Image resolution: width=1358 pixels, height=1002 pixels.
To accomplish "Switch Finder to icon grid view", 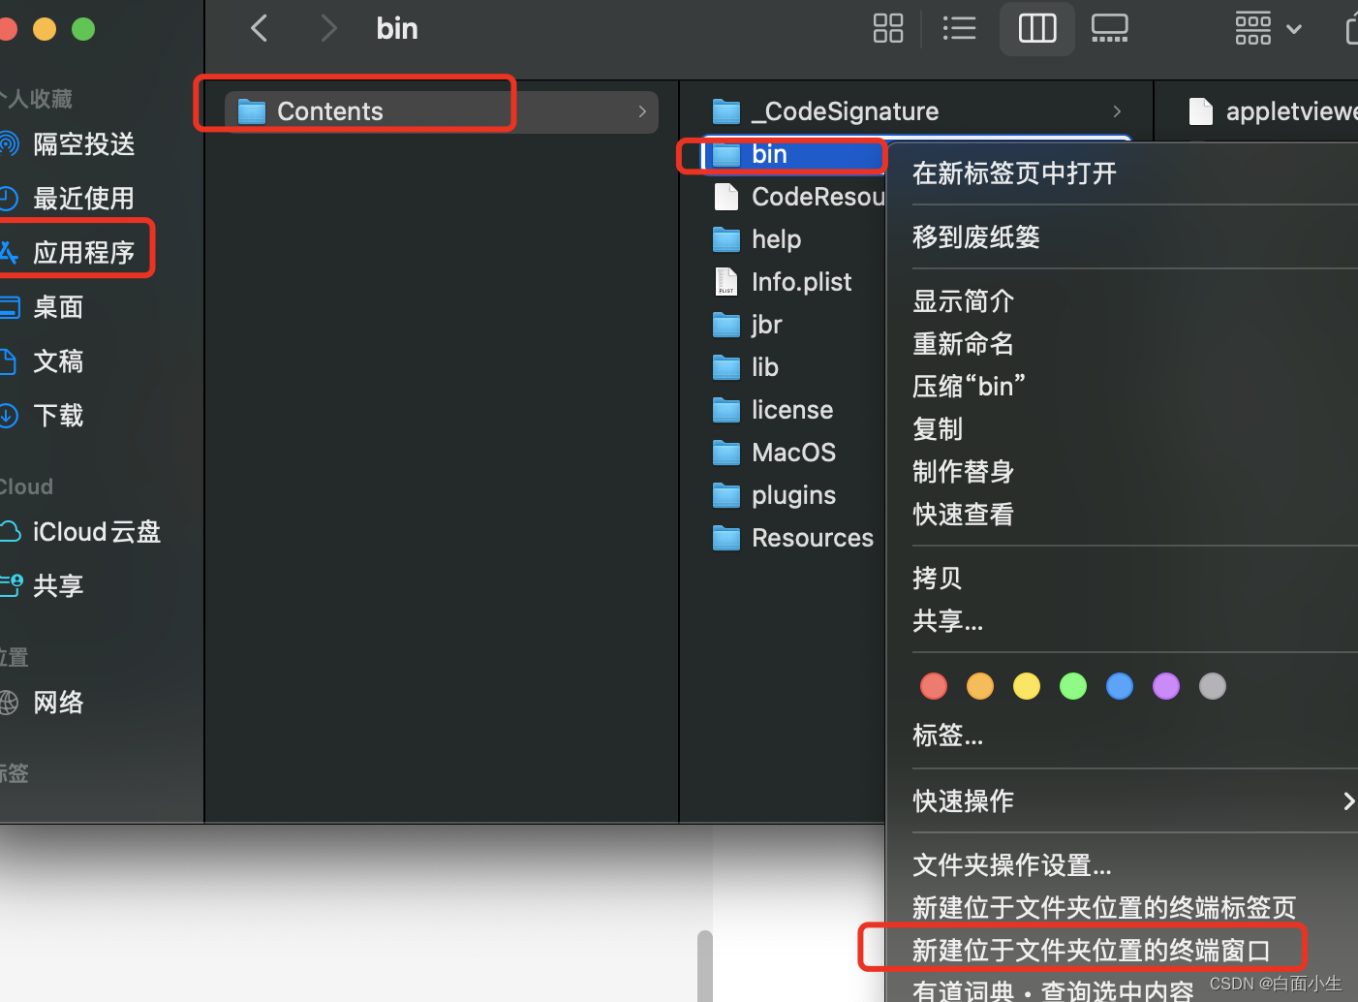I will [x=887, y=28].
